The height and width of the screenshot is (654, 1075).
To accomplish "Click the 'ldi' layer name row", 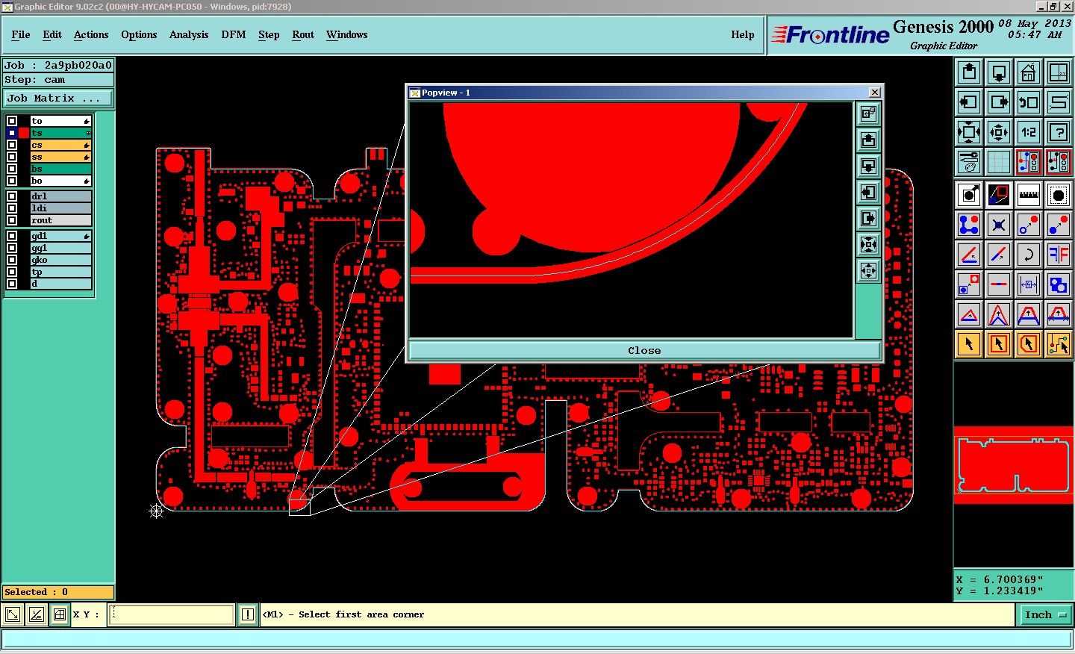I will click(60, 208).
